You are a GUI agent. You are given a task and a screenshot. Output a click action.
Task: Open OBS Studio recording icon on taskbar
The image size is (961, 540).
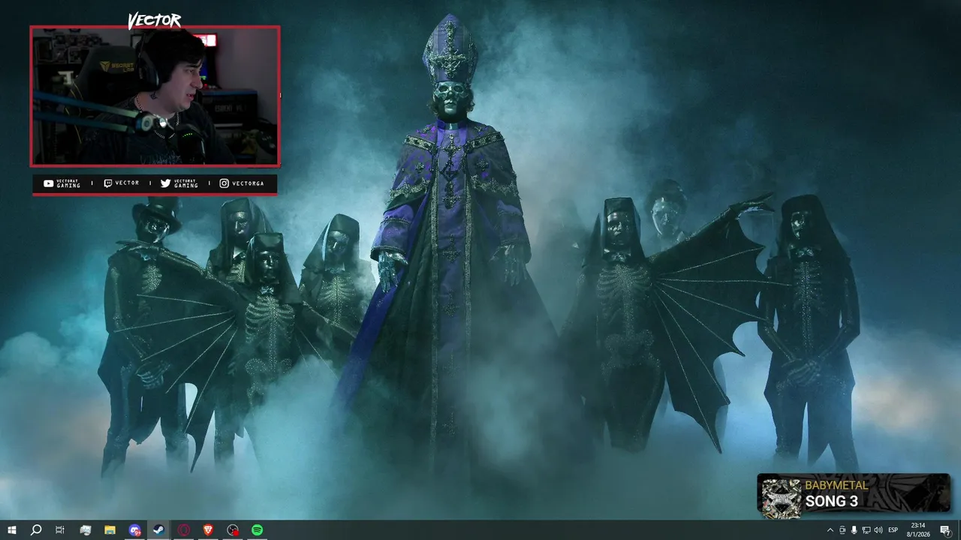click(x=233, y=530)
